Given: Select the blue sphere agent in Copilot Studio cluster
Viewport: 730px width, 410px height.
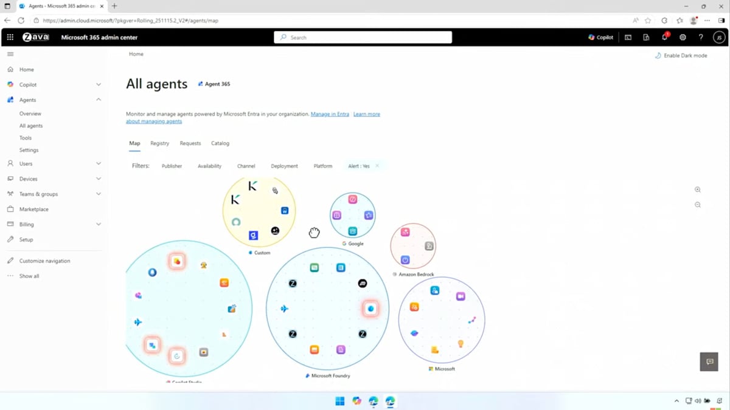Looking at the screenshot, I should point(153,272).
